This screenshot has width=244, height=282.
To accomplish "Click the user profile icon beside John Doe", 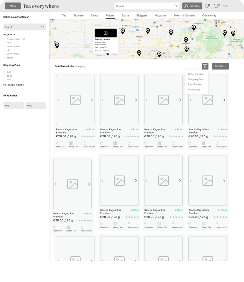I will tap(186, 6).
